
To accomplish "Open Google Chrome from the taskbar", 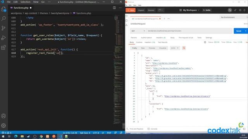I will pyautogui.click(x=41, y=136).
